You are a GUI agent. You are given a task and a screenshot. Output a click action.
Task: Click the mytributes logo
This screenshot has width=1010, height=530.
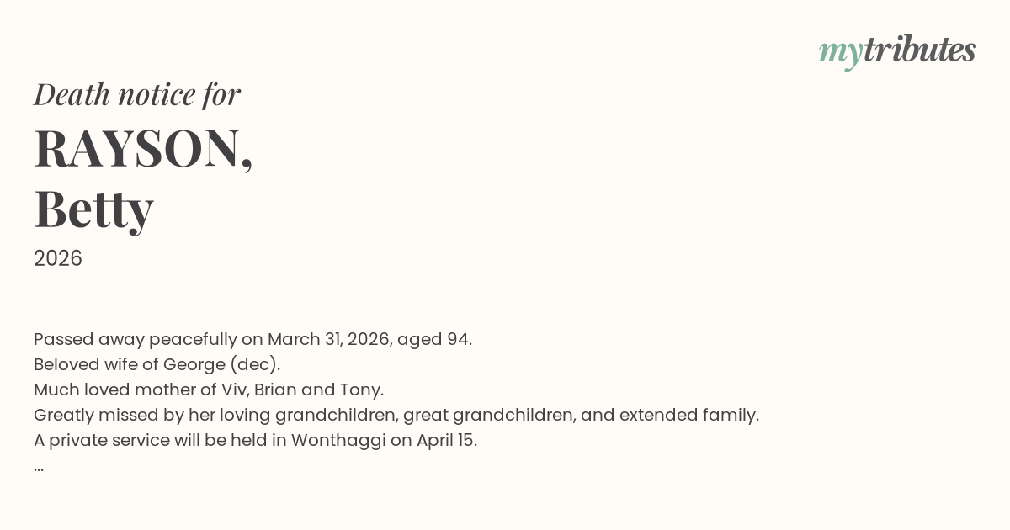pos(897,51)
